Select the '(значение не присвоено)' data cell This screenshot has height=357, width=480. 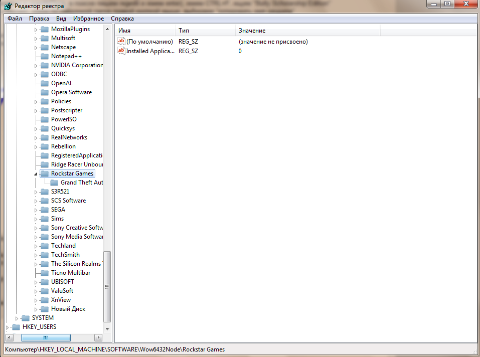pyautogui.click(x=273, y=42)
